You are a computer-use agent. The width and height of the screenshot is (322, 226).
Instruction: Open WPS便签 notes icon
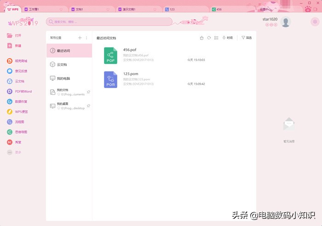click(10, 112)
